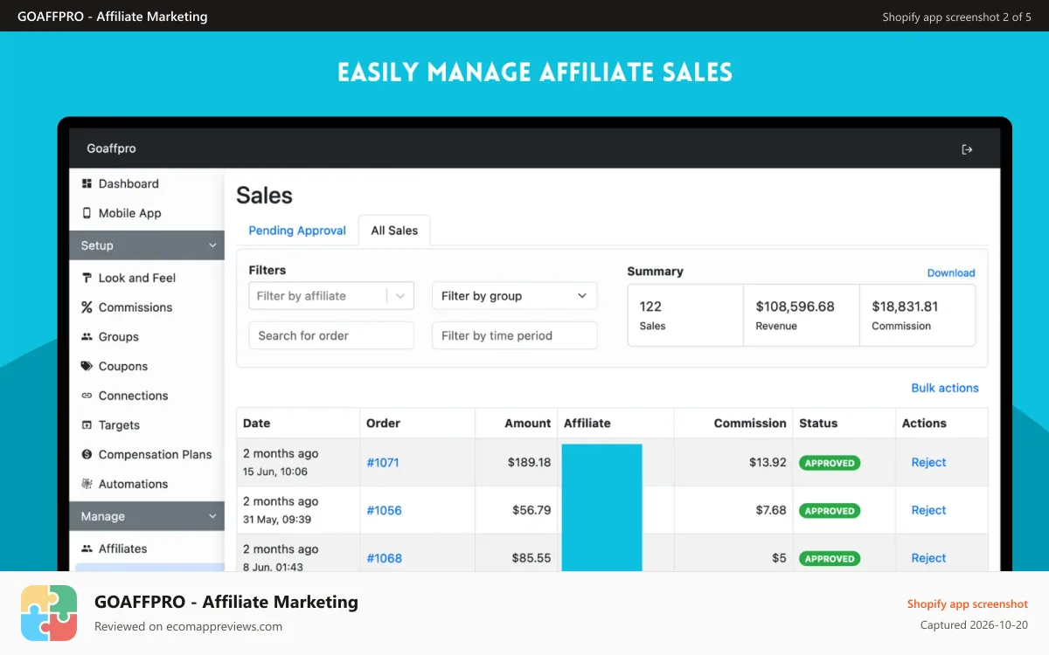Click the $18,831.81 Commission summary value
This screenshot has width=1049, height=655.
click(905, 307)
